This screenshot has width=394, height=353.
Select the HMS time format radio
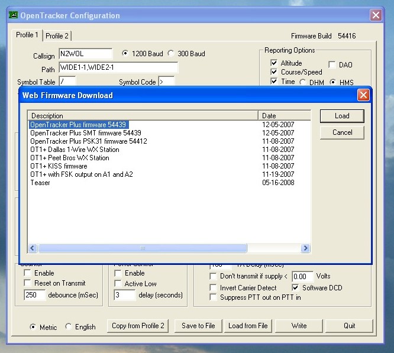coord(333,82)
